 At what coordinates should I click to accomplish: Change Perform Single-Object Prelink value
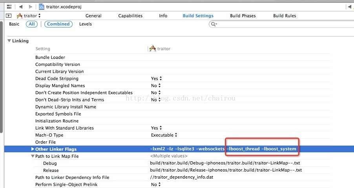coord(156,184)
